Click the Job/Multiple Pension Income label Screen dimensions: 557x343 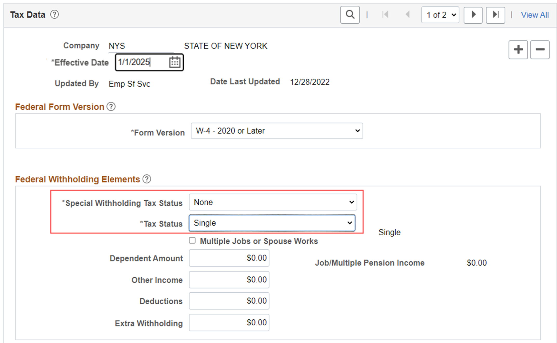pyautogui.click(x=370, y=263)
